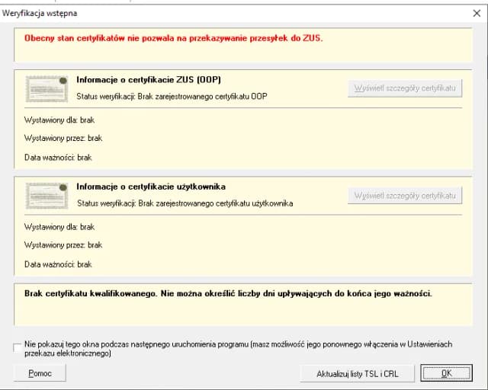Screen dimensions: 488x390
Task: Click 'Data ważności: brak' in user section
Action: click(x=58, y=264)
